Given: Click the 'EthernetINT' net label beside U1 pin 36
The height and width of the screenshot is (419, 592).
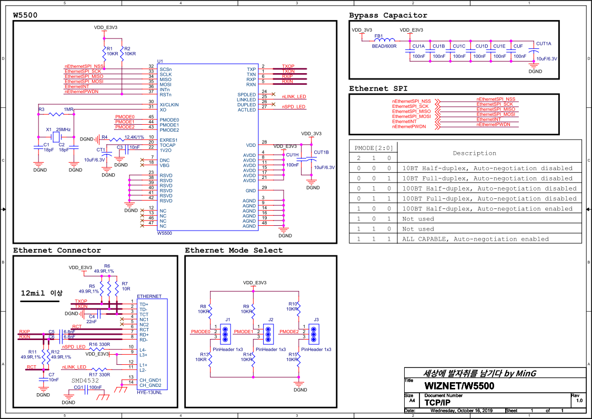Looking at the screenshot, I should pyautogui.click(x=77, y=86).
